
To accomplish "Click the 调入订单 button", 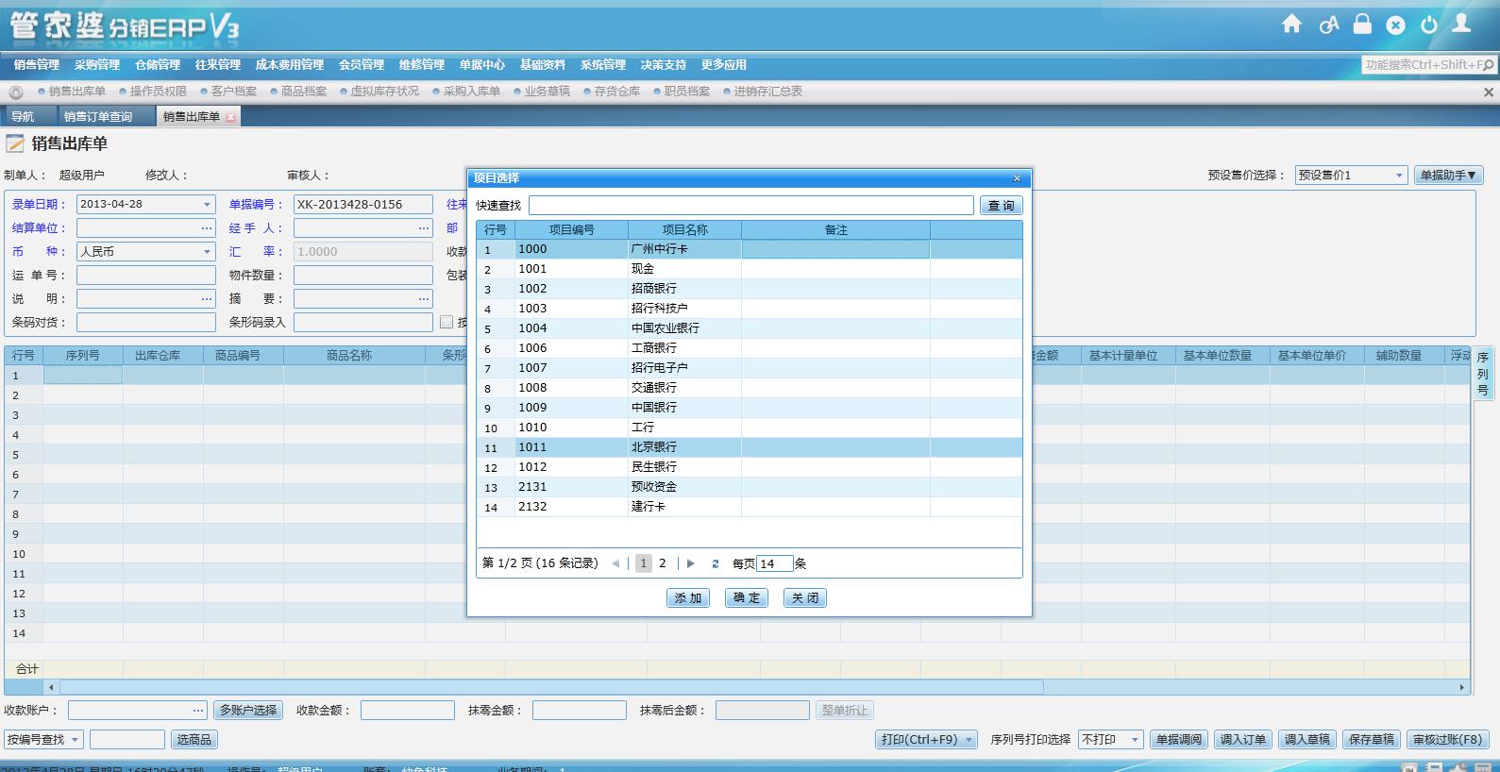I will pyautogui.click(x=1242, y=740).
